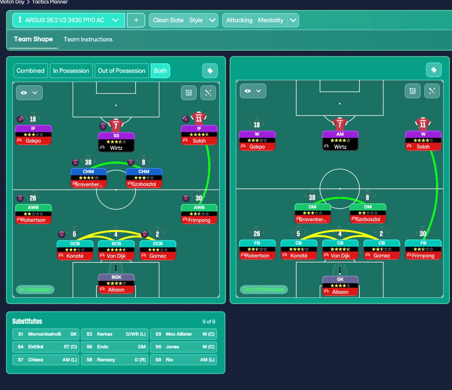The height and width of the screenshot is (390, 452).
Task: Click the red number 7 shirt above the SS role
Action: (x=116, y=126)
